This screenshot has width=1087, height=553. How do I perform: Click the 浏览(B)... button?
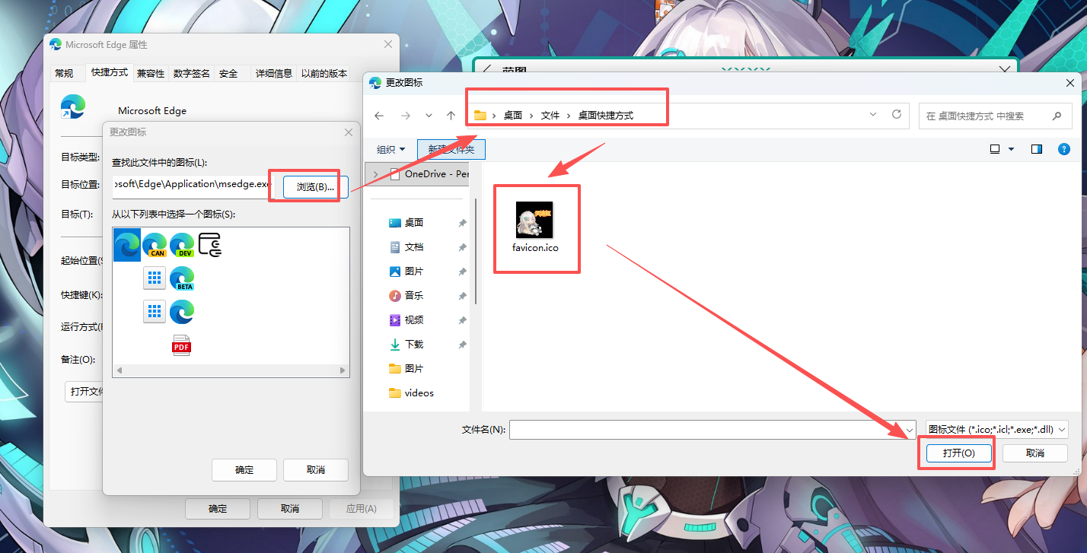[x=315, y=186]
